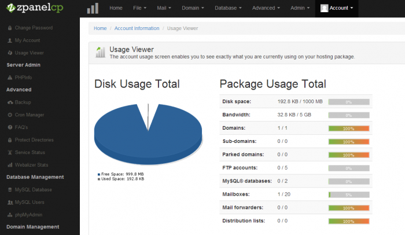This screenshot has height=235, width=405.
Task: Go to Home in the breadcrumb
Action: [x=100, y=28]
